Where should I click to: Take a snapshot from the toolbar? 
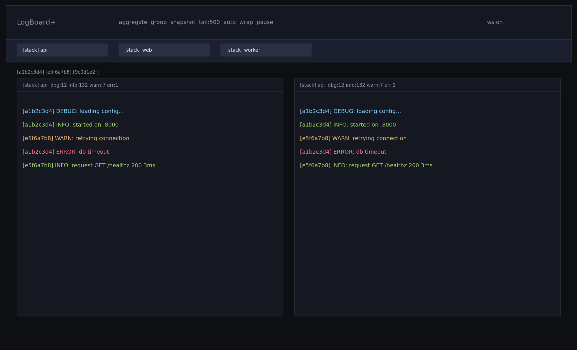pos(183,22)
